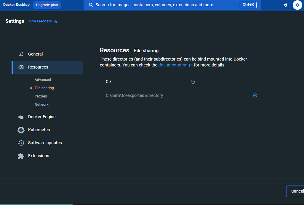This screenshot has height=205, width=304.
Task: Click the Docker Engine icon
Action: pos(21,117)
